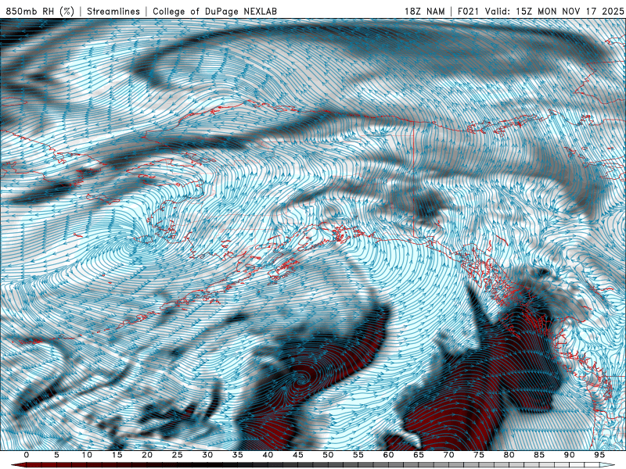Select the '50' scale label

click(328, 455)
